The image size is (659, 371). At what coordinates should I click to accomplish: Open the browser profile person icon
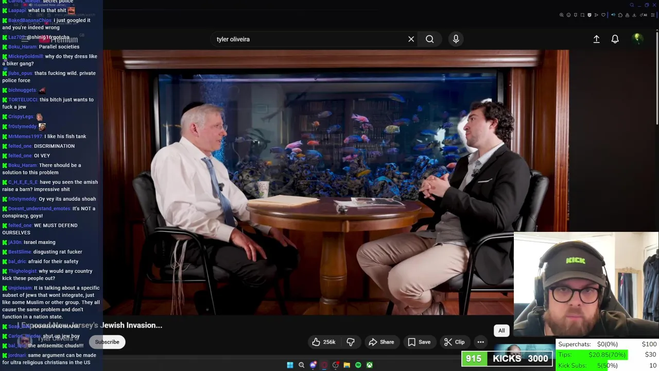[x=627, y=15]
